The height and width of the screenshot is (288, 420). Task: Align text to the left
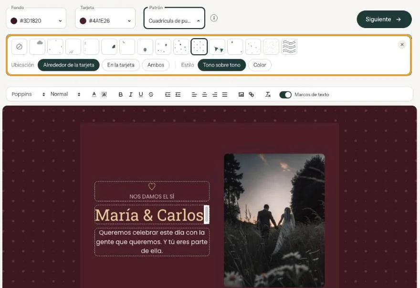194,94
